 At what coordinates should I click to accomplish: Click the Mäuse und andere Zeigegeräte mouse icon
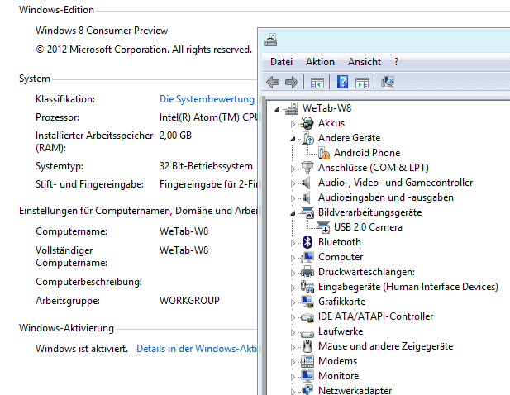tap(307, 346)
